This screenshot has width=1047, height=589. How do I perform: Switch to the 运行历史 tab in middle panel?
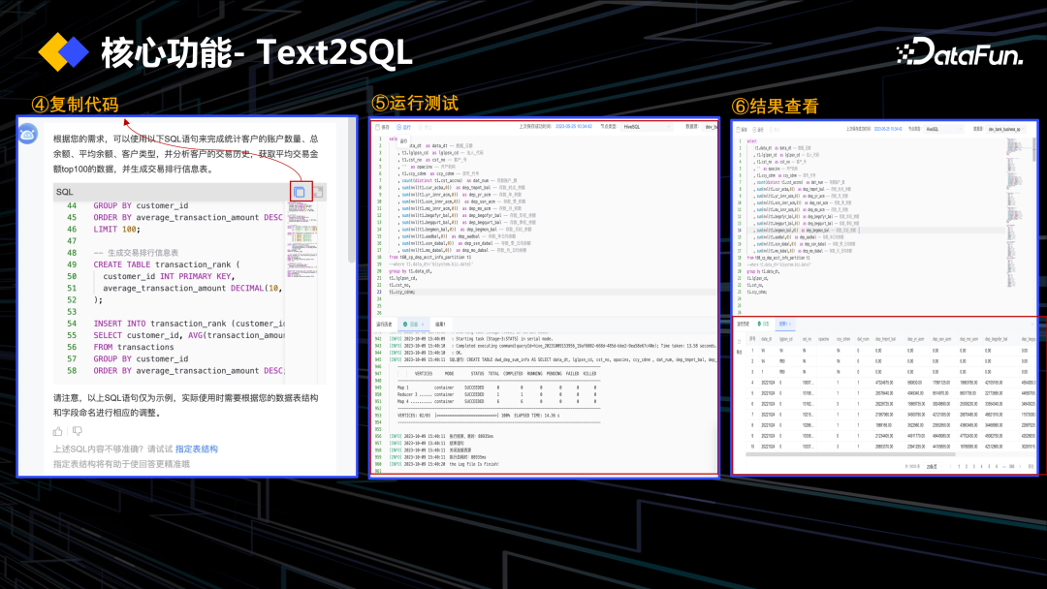point(384,324)
